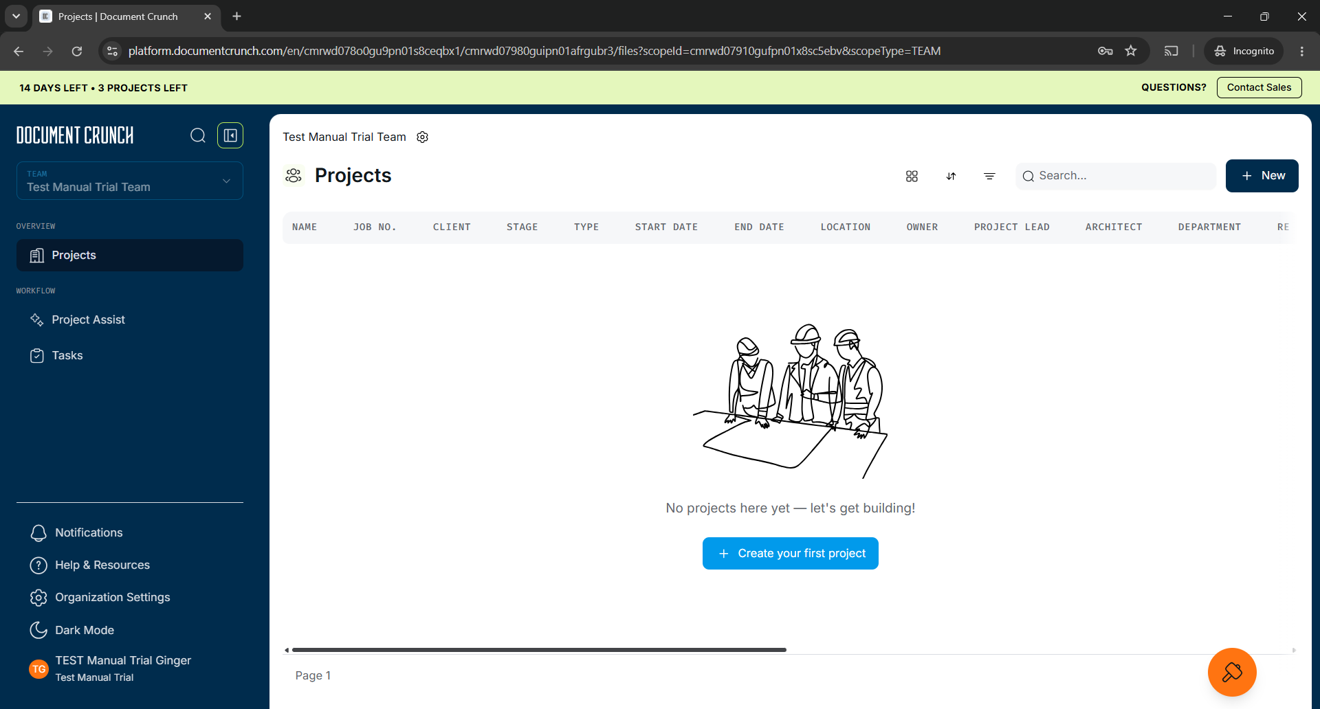Click the CLIENT column header
Screen dimensions: 1320x709
[452, 227]
